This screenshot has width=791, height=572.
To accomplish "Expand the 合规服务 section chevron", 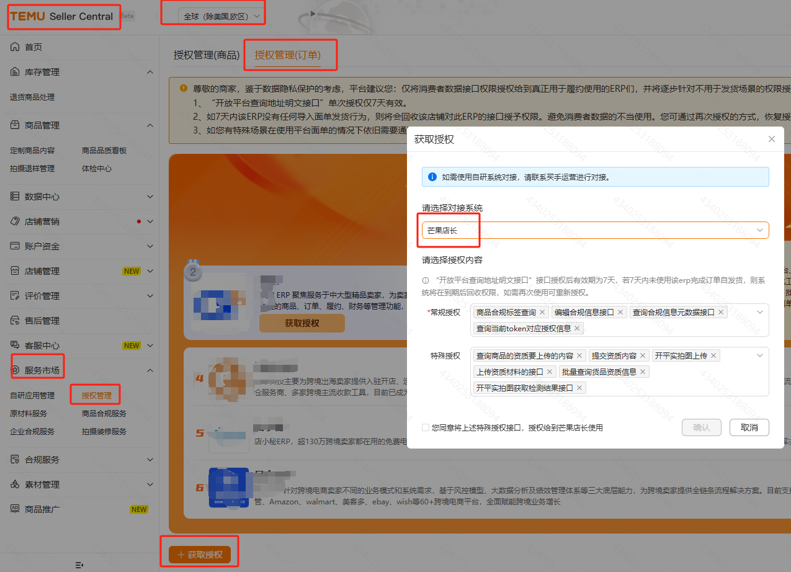I will (x=150, y=460).
